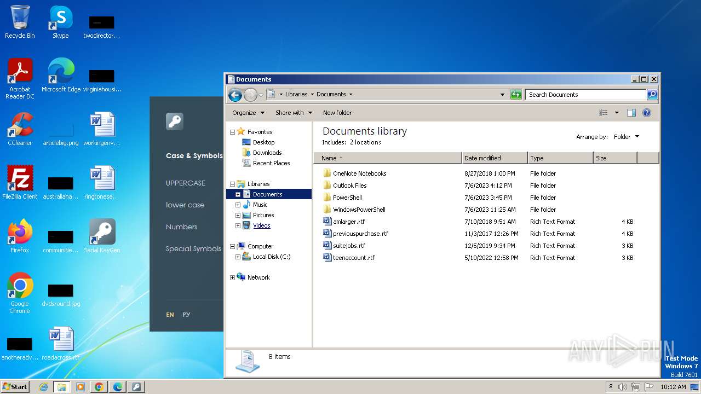Expand the Local Disk (C:) node
The image size is (701, 394).
[238, 257]
